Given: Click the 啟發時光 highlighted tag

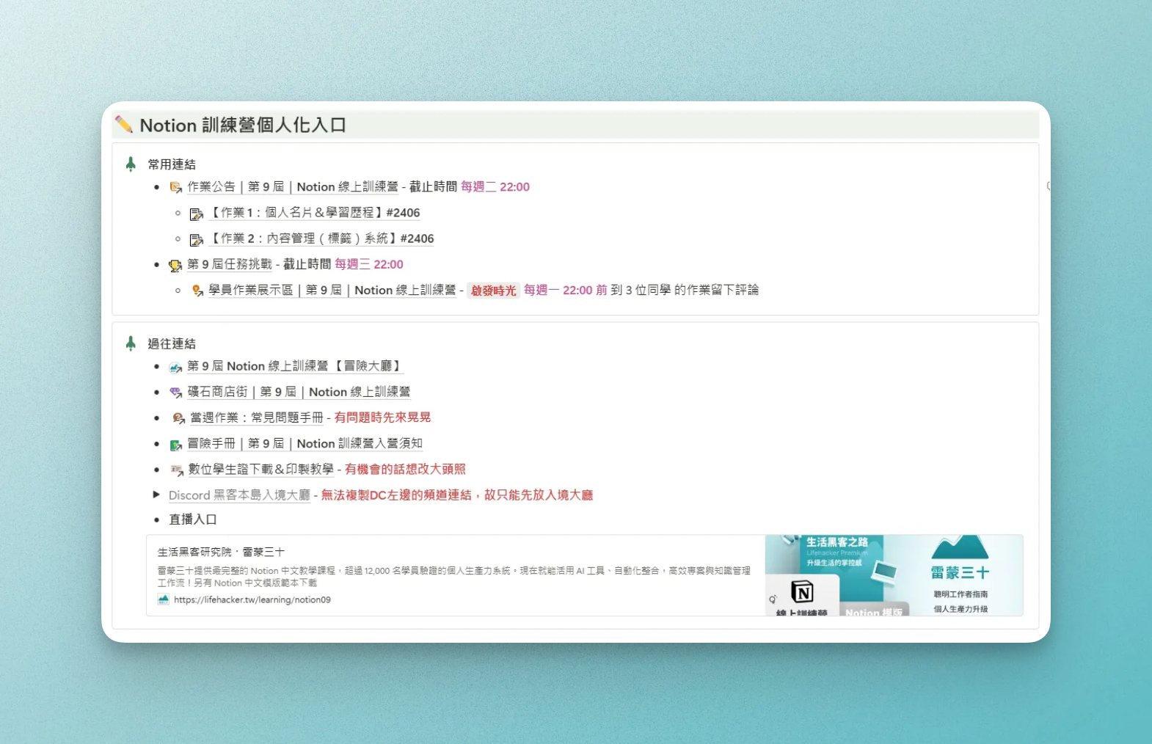Looking at the screenshot, I should tap(494, 291).
